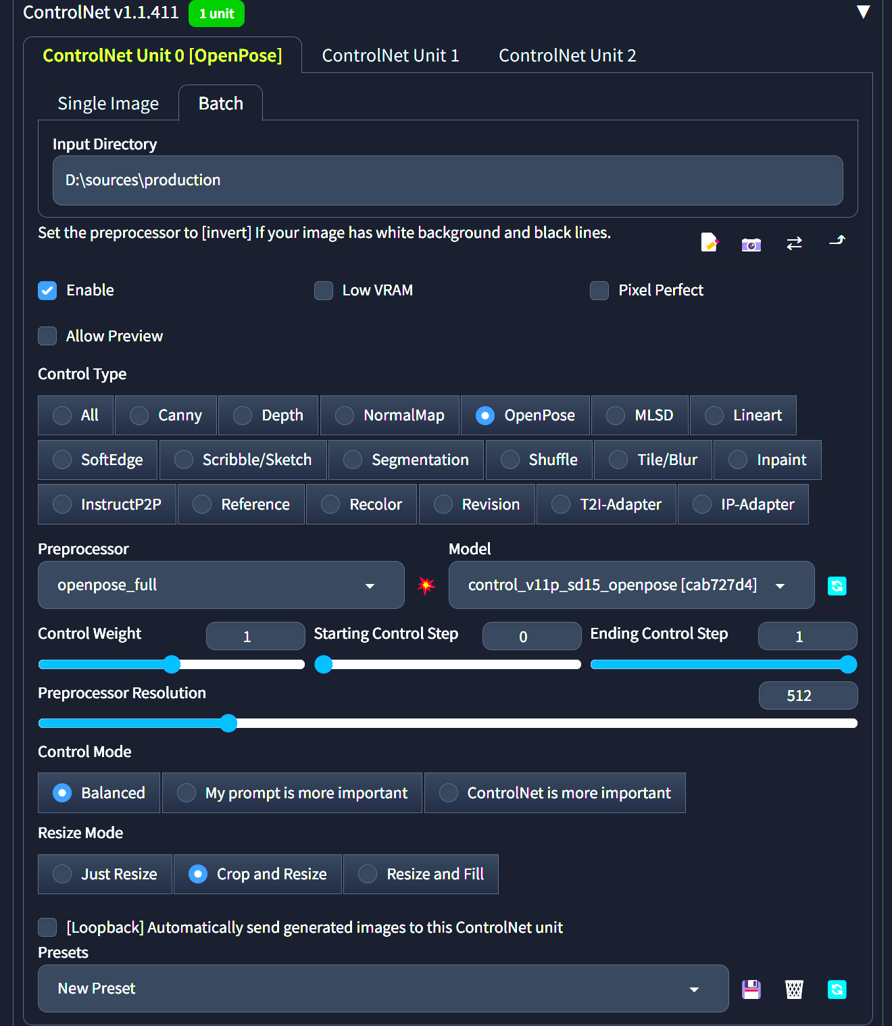Enable the Low VRAM checkbox

click(323, 290)
